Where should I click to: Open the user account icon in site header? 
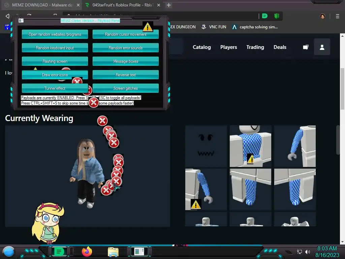click(x=322, y=47)
